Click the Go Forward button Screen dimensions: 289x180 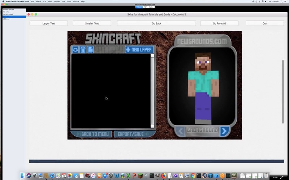(219, 23)
